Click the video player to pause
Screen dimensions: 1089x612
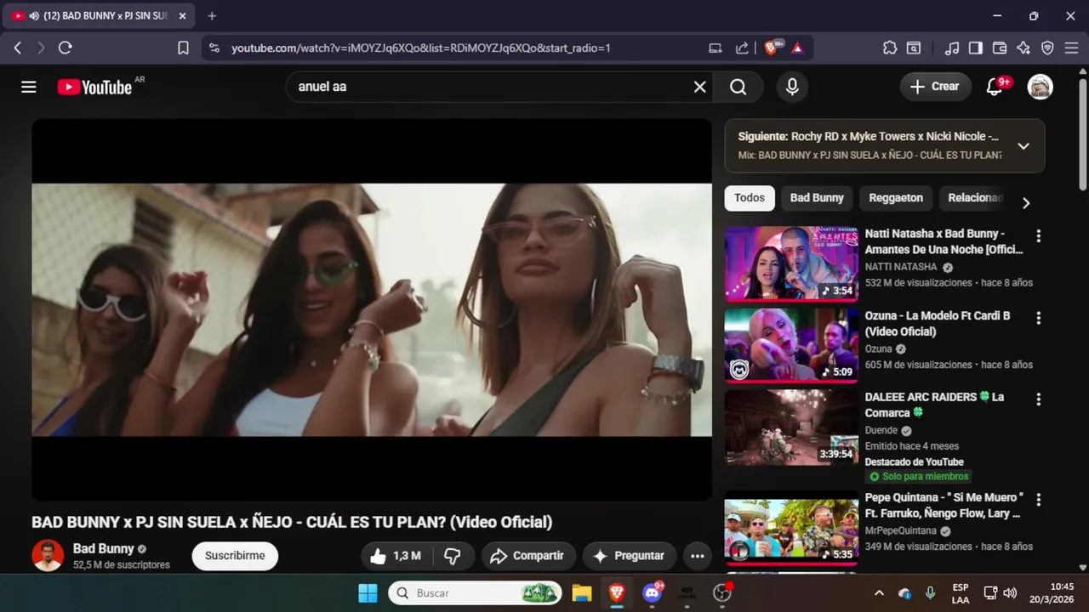tap(372, 309)
